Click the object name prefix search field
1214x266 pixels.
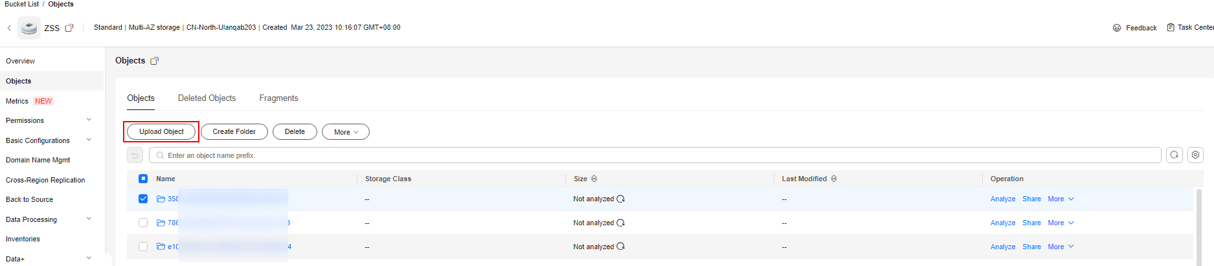pos(655,155)
